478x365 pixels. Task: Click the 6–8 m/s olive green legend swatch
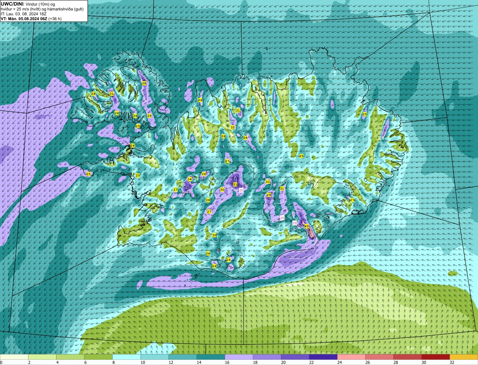point(99,357)
